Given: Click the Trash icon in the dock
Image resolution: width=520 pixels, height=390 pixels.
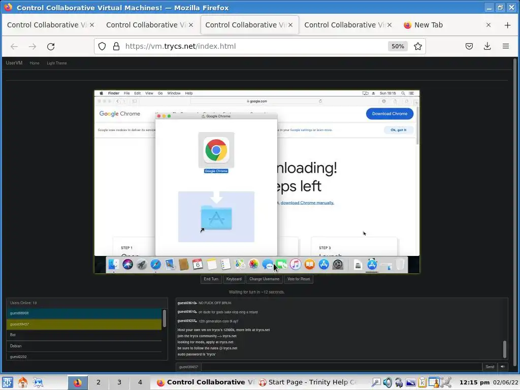Looking at the screenshot, I should pos(400,264).
